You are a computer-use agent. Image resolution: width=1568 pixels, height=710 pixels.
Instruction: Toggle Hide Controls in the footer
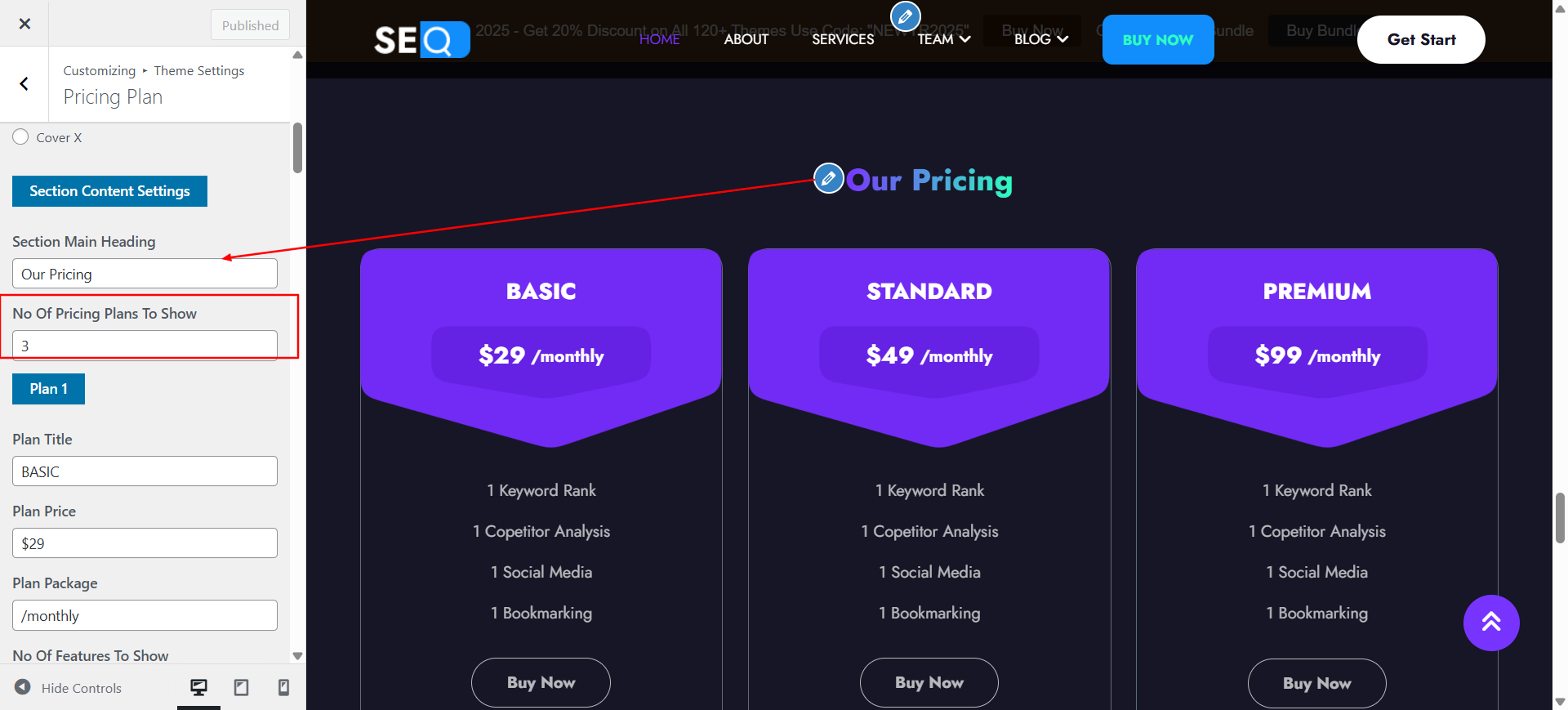[x=69, y=687]
